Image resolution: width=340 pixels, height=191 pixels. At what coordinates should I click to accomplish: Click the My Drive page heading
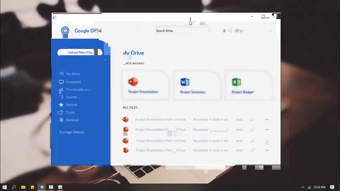tap(133, 53)
